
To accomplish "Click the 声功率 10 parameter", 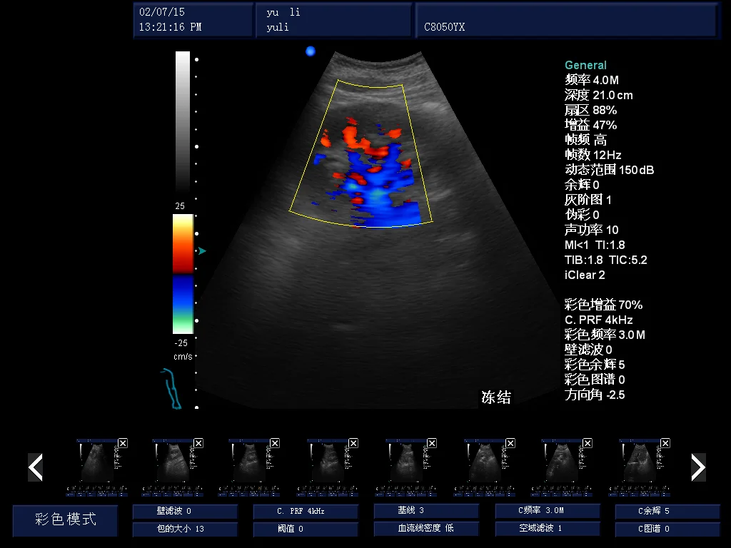I will [592, 229].
